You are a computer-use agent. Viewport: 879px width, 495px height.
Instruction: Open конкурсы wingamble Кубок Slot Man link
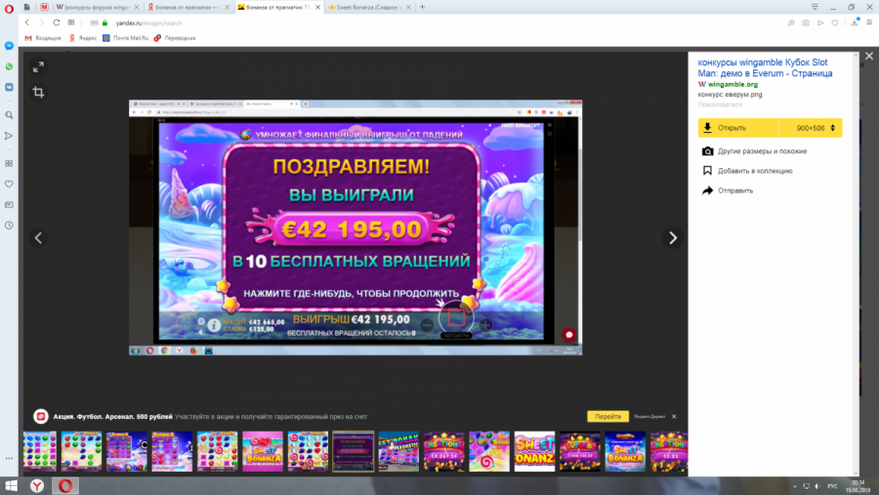click(x=765, y=67)
